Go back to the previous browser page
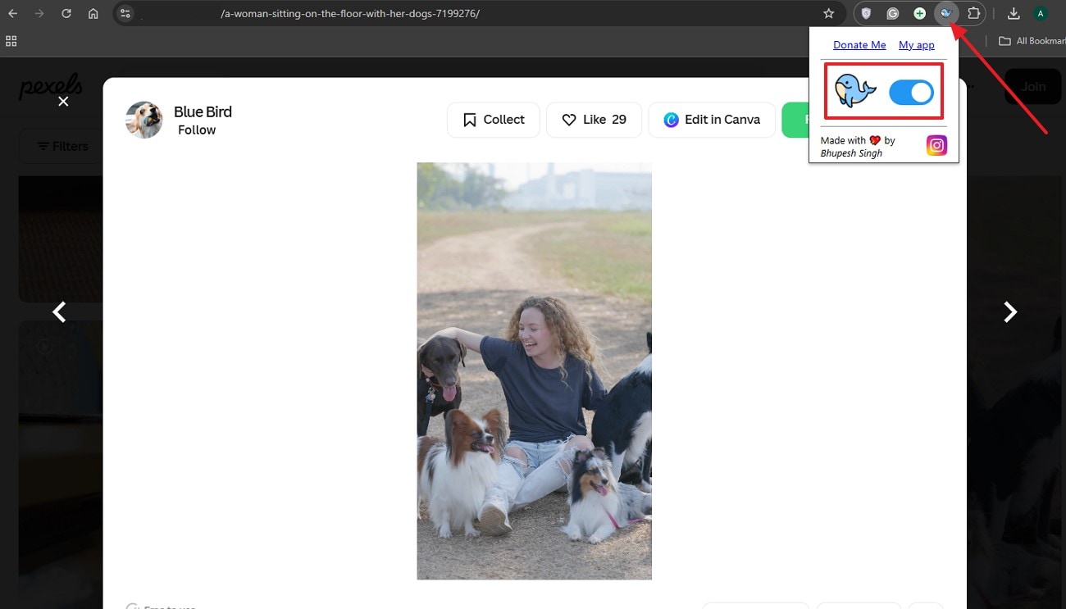 (x=13, y=14)
